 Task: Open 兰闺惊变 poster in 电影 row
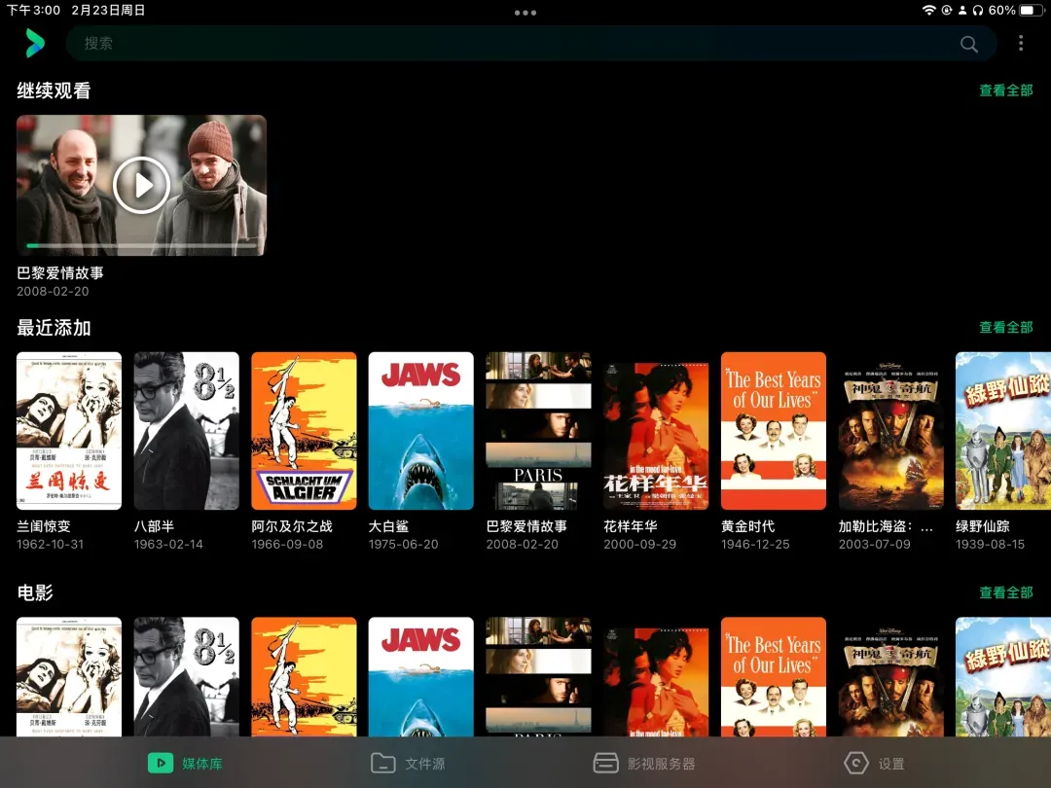[x=69, y=677]
